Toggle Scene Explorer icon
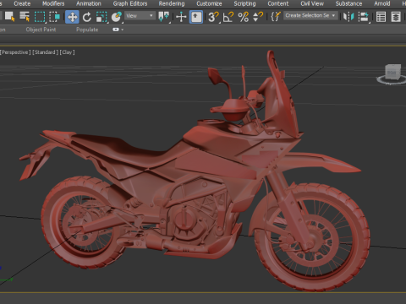This screenshot has width=406, height=304. (381, 17)
